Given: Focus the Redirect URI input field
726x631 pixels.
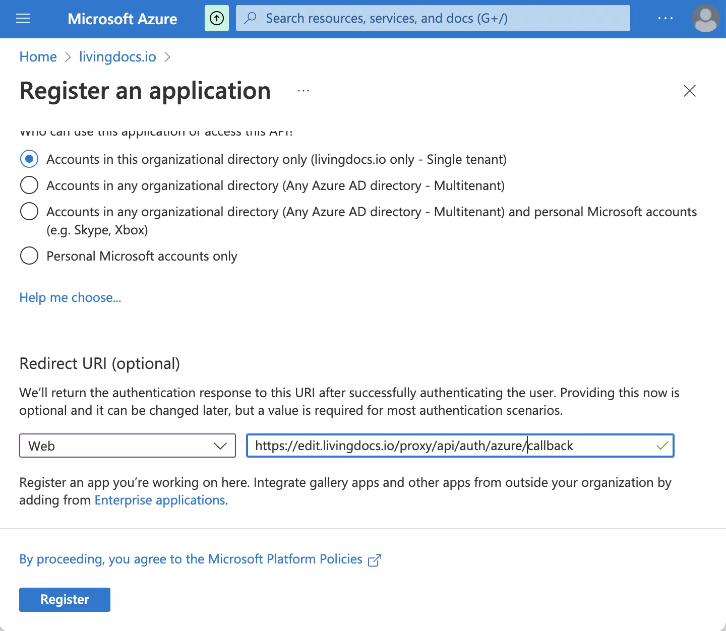Looking at the screenshot, I should (460, 446).
